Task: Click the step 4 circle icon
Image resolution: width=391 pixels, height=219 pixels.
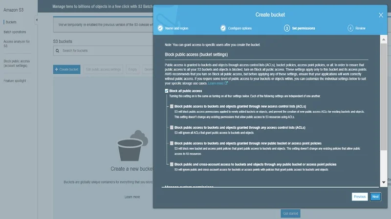Action: click(x=350, y=28)
